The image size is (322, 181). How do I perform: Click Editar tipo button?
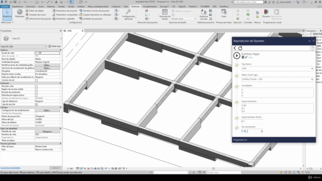(54, 46)
